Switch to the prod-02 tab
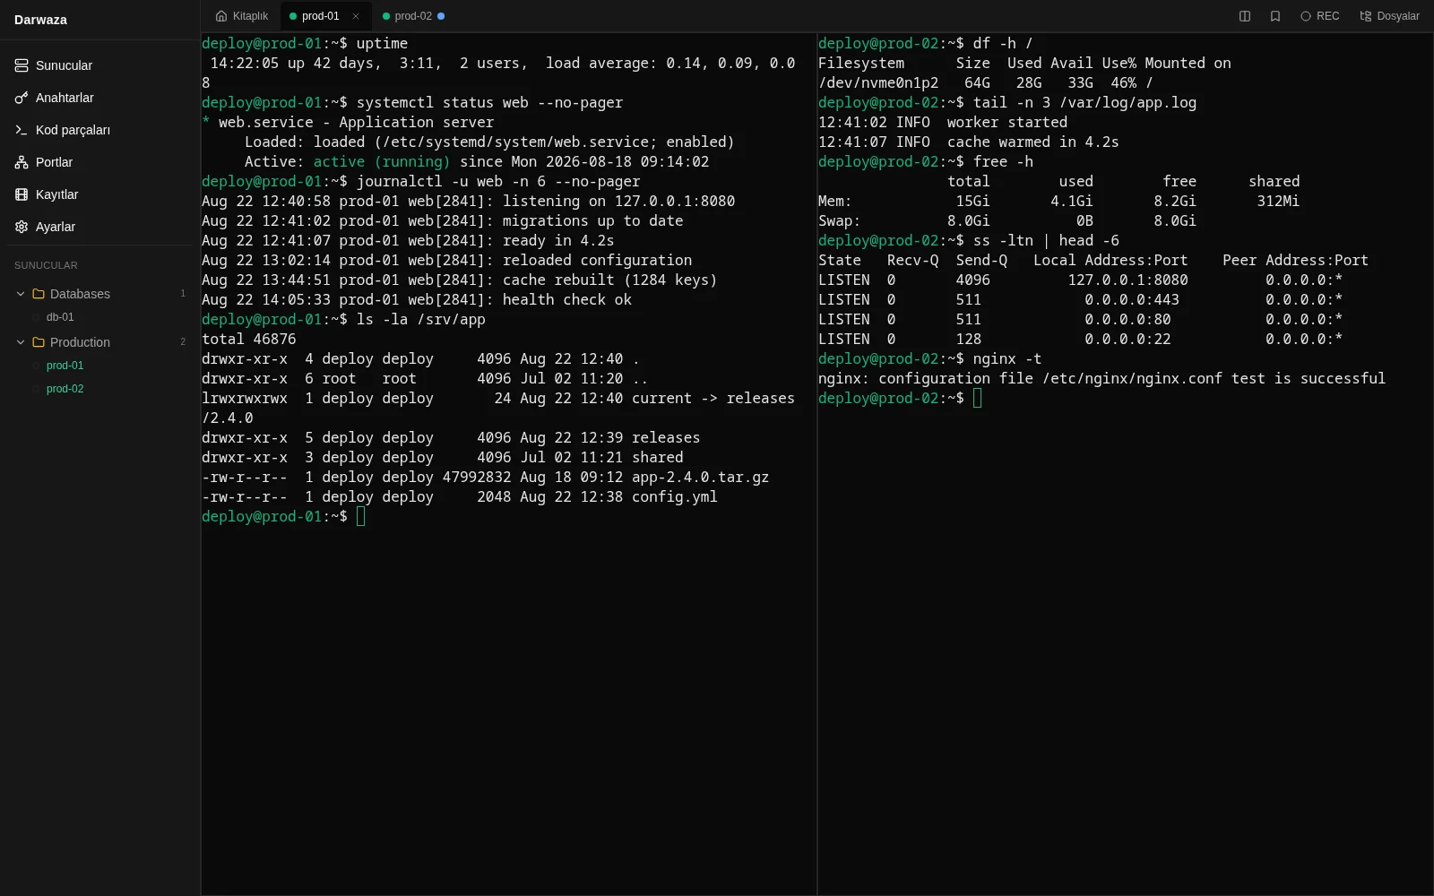Image resolution: width=1434 pixels, height=896 pixels. point(413,16)
